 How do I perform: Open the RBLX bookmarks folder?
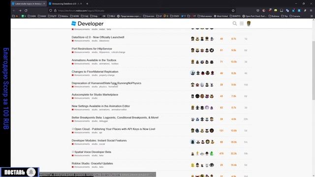click(111, 16)
